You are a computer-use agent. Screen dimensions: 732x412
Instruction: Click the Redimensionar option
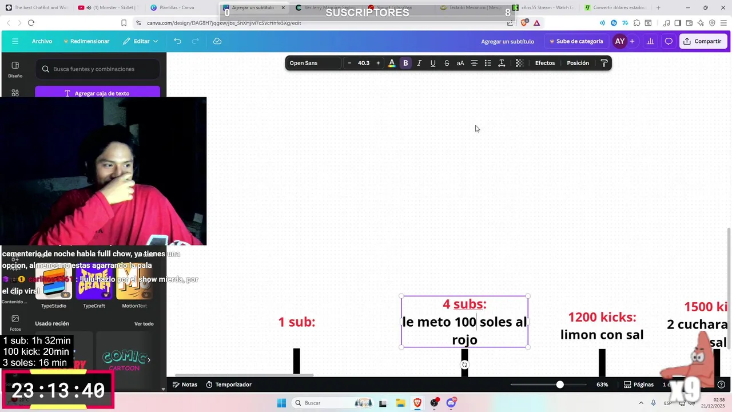86,41
